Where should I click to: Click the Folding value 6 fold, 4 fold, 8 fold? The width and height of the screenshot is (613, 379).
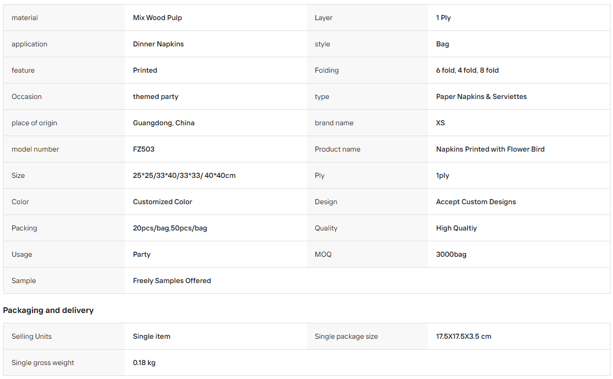[467, 71]
